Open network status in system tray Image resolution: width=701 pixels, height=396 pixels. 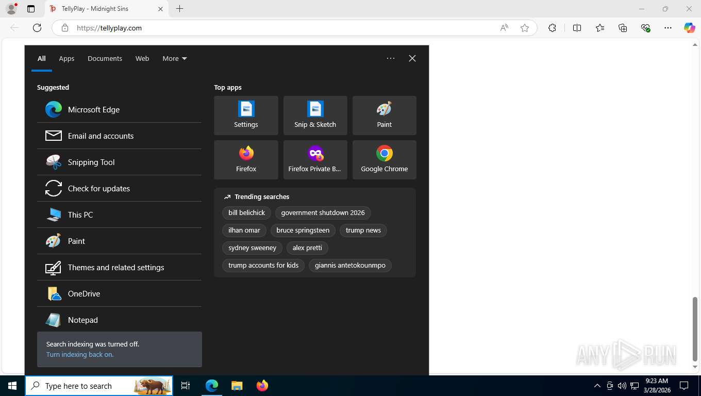(x=635, y=386)
